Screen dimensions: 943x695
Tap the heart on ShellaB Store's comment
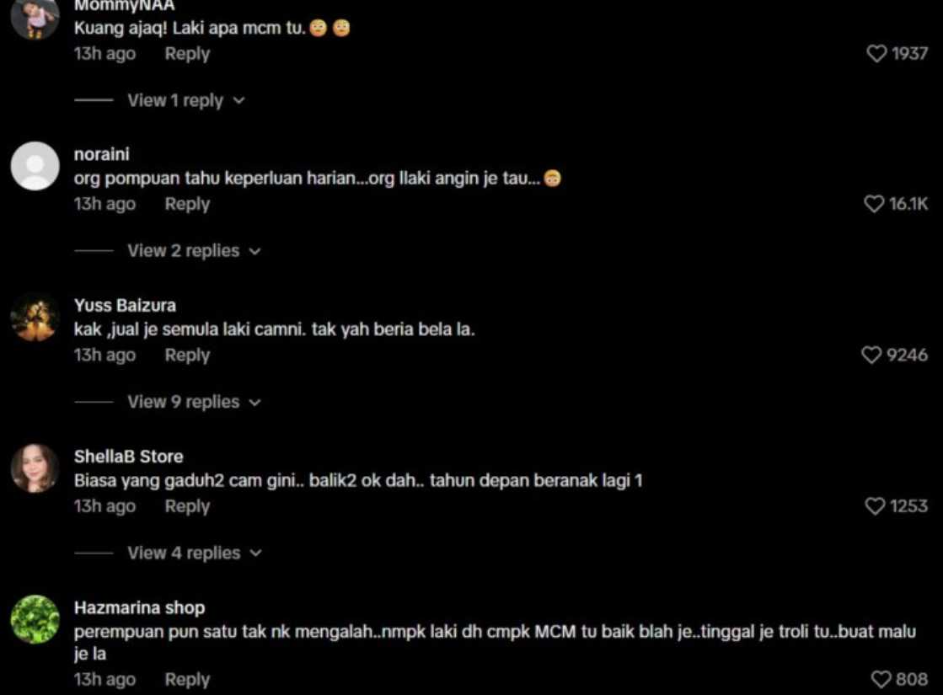click(x=875, y=506)
